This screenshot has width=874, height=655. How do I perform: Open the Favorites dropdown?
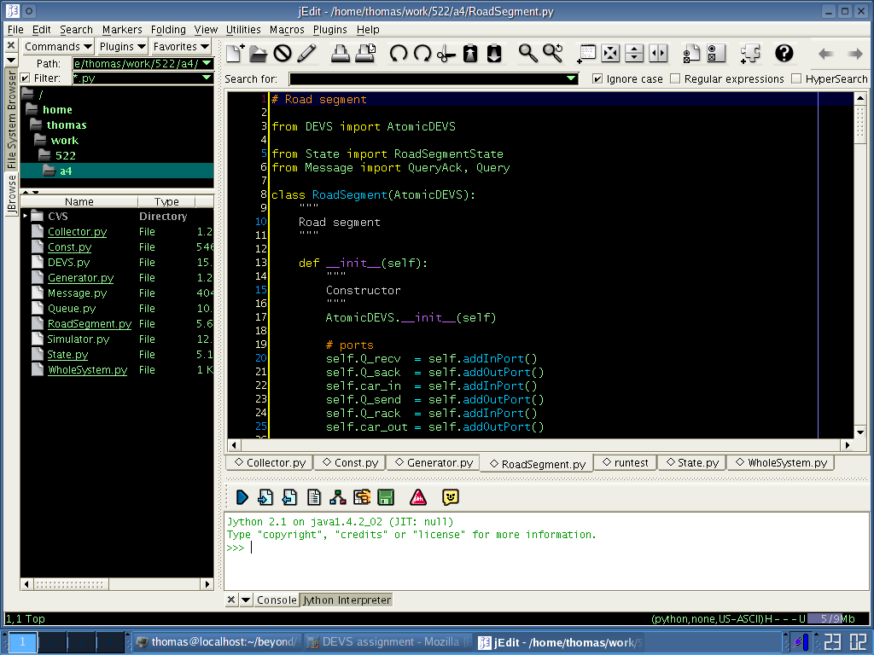[181, 47]
